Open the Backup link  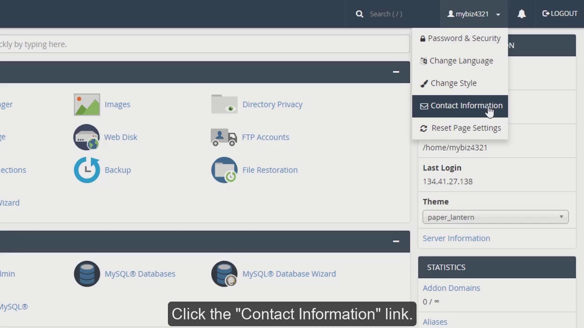click(118, 170)
